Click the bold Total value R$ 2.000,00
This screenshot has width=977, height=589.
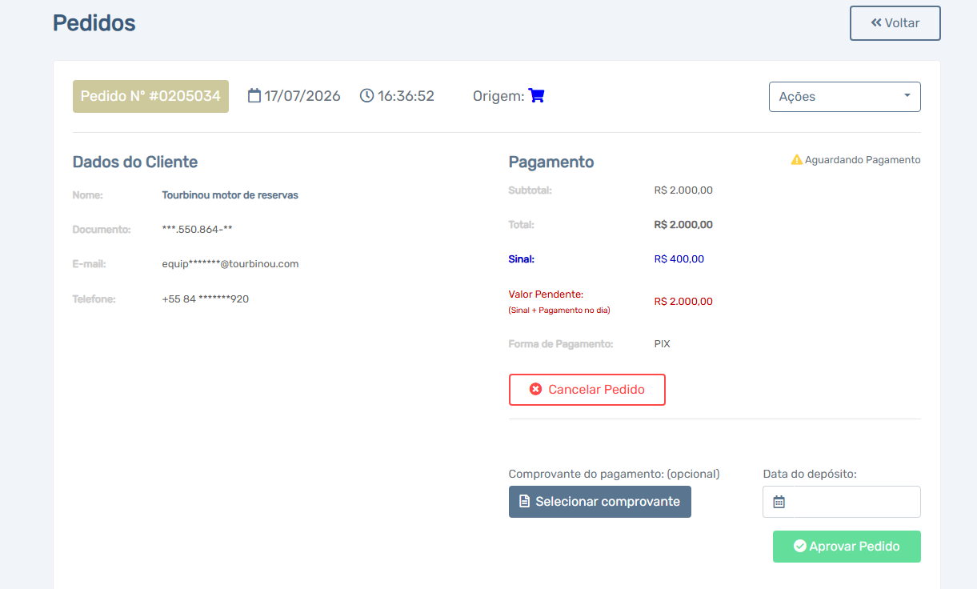pos(683,225)
